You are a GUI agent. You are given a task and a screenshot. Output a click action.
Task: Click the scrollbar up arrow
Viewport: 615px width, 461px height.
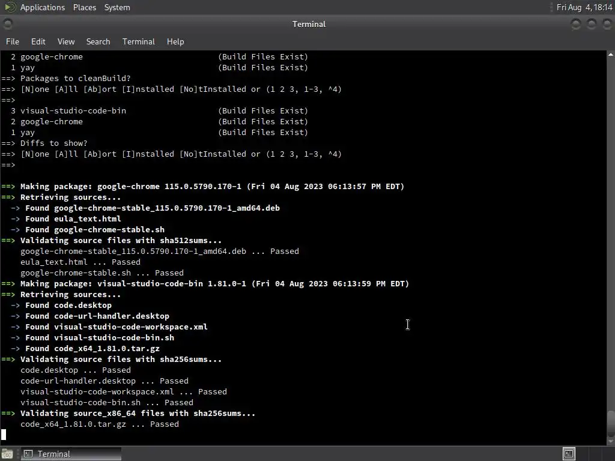click(x=611, y=55)
